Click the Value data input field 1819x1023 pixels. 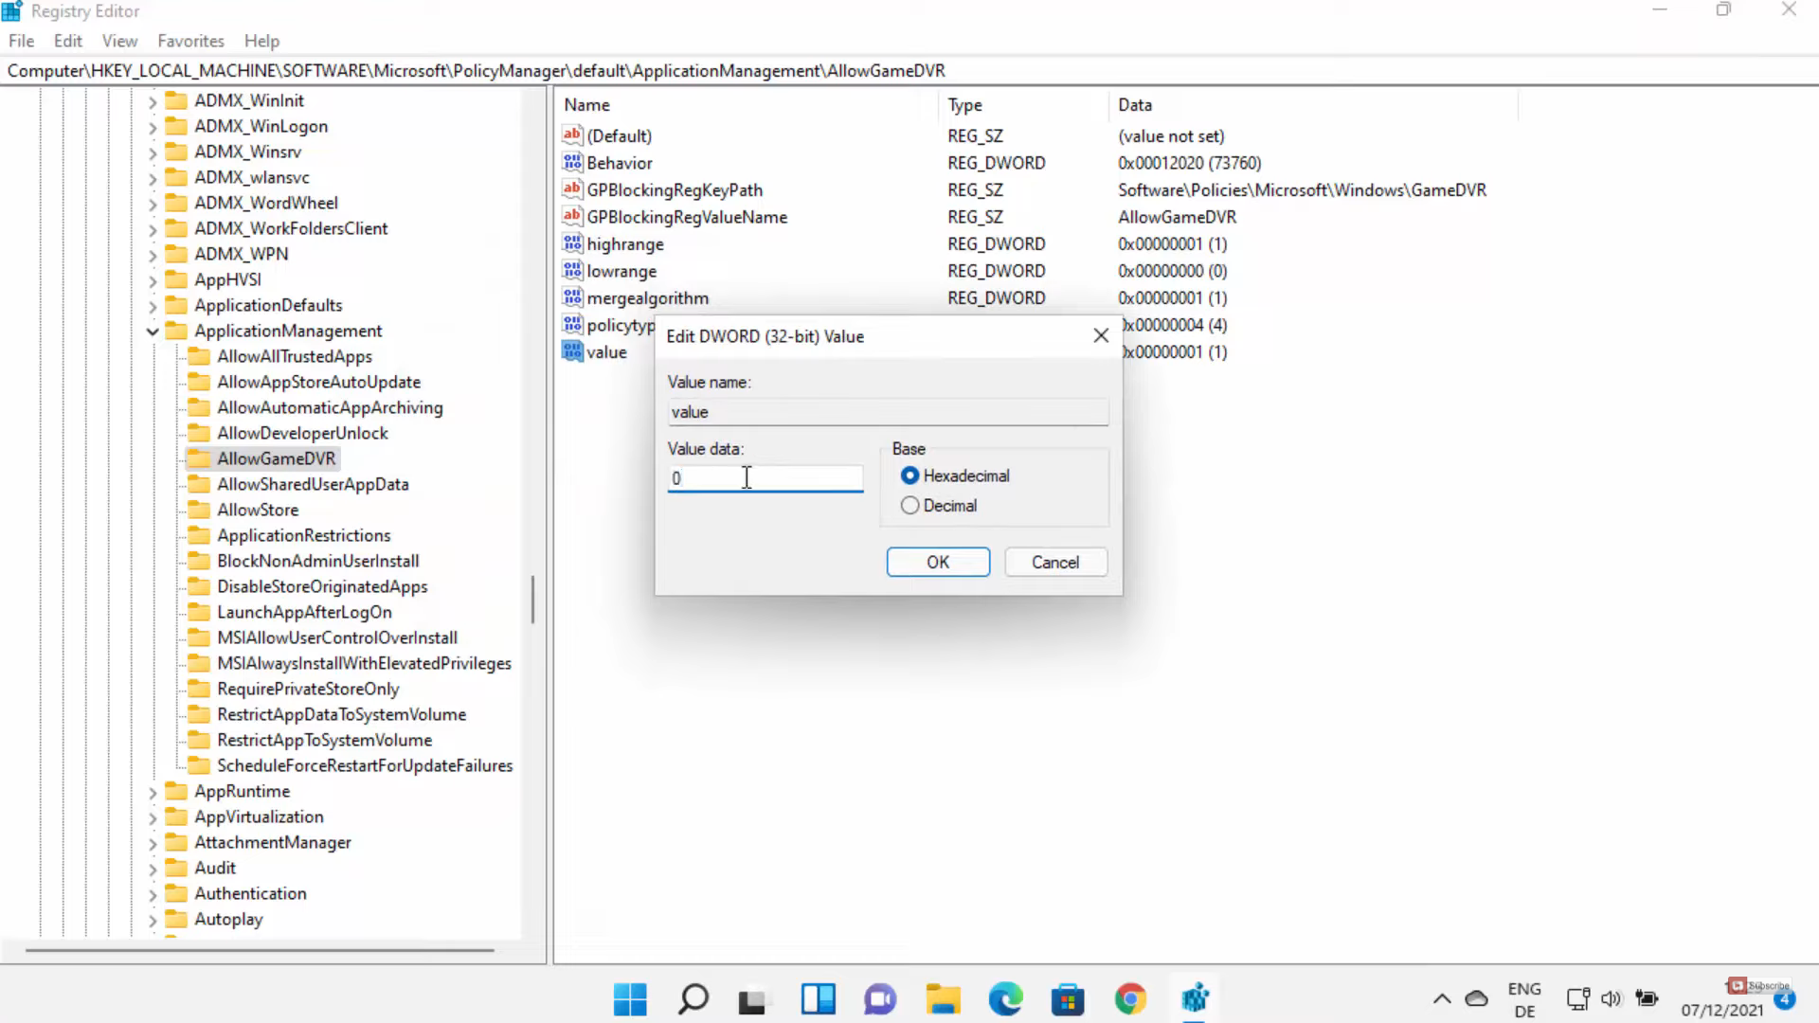coord(765,478)
